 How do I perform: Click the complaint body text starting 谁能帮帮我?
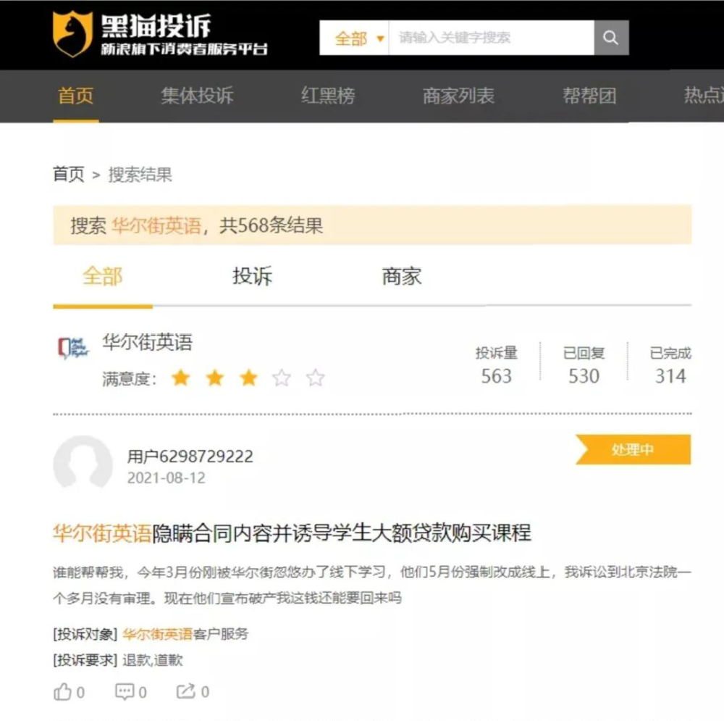click(x=371, y=585)
